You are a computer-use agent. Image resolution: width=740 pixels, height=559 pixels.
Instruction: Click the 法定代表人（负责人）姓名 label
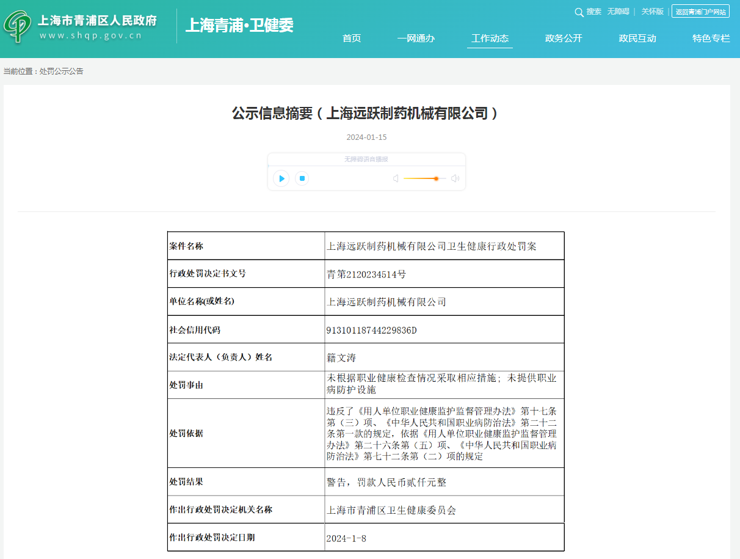click(220, 357)
